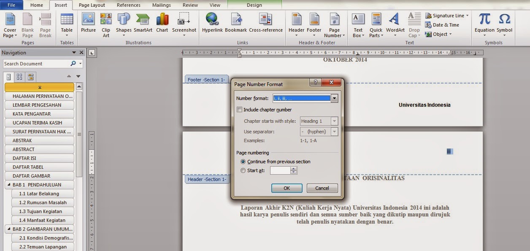Click the Start at number field

[x=280, y=170]
